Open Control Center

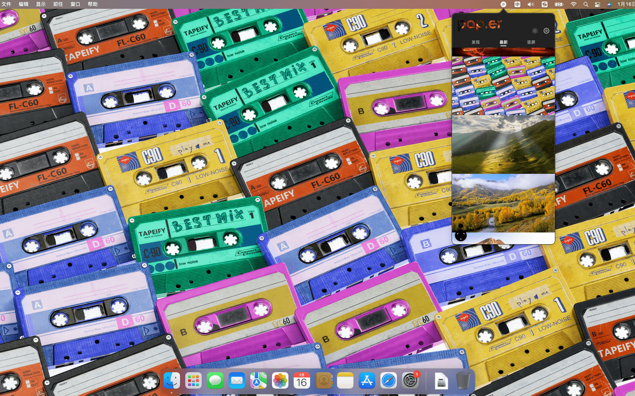pyautogui.click(x=598, y=4)
